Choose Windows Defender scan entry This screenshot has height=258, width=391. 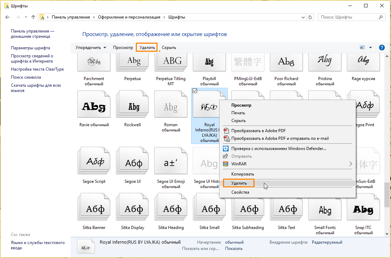[287, 149]
